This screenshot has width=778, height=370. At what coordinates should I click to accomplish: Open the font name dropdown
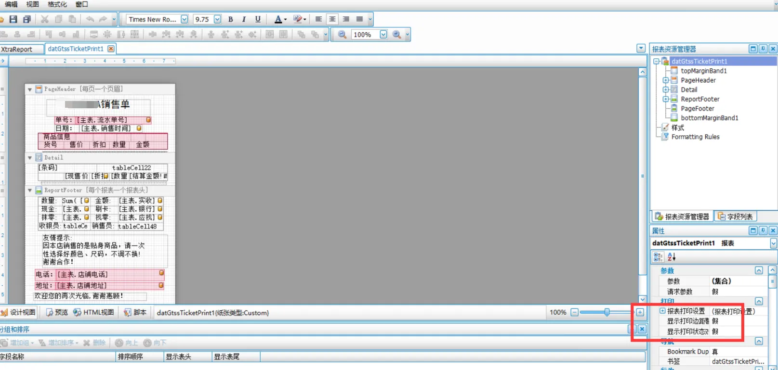point(184,19)
